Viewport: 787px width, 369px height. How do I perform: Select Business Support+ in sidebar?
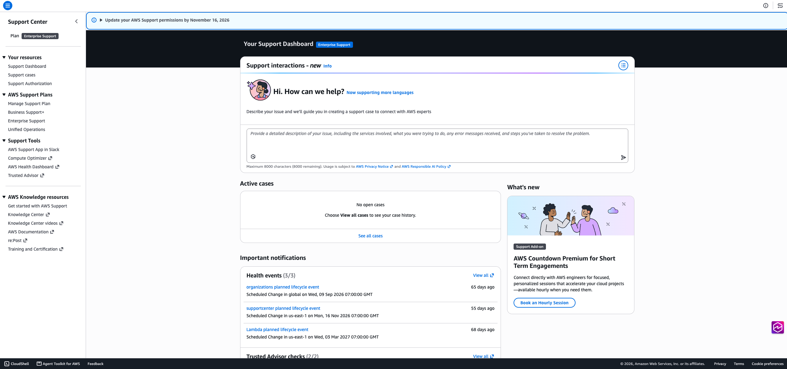click(26, 112)
